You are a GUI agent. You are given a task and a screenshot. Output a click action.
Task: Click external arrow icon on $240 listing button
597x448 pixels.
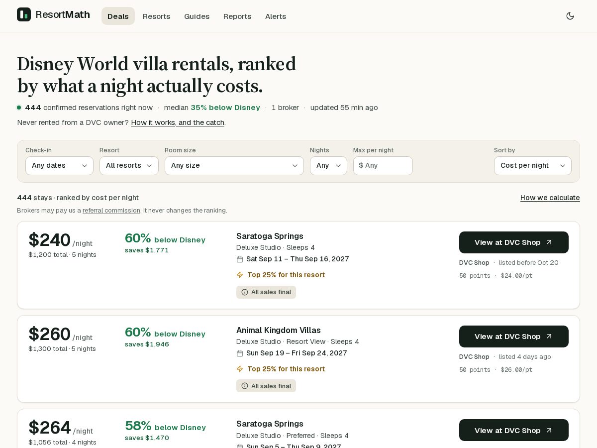(x=549, y=242)
